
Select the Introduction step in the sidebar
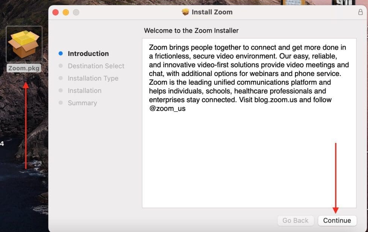coord(88,54)
